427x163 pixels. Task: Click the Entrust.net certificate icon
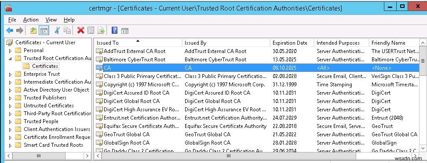99,118
